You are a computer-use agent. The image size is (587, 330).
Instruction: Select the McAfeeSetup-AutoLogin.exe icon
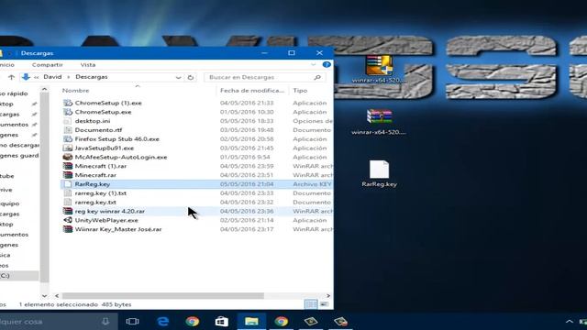tap(68, 157)
